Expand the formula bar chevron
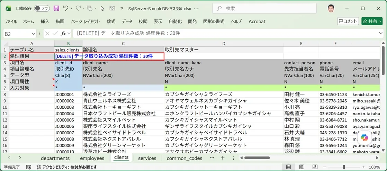The image size is (387, 171). (381, 34)
